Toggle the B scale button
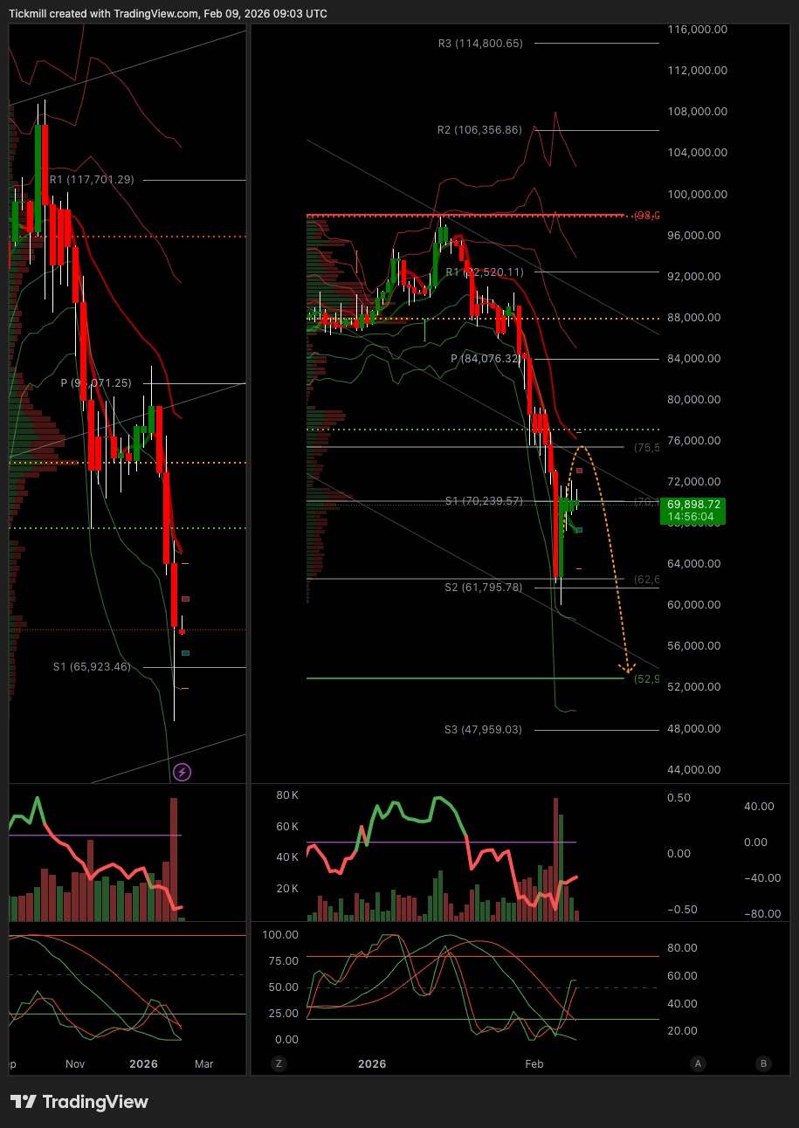 pos(764,1063)
